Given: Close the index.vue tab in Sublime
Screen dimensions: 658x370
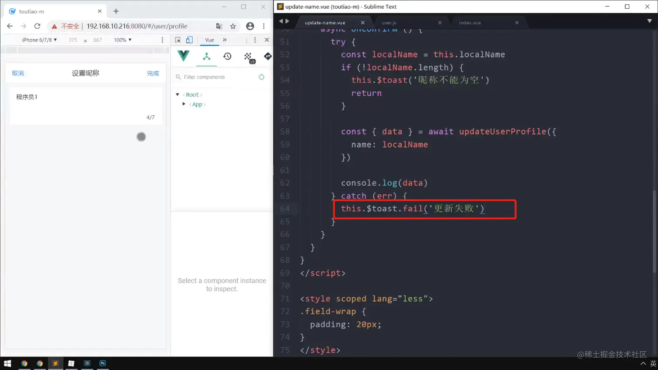Looking at the screenshot, I should [x=517, y=23].
